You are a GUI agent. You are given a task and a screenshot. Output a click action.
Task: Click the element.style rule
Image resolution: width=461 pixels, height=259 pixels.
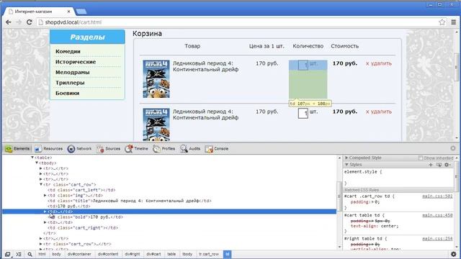363,172
